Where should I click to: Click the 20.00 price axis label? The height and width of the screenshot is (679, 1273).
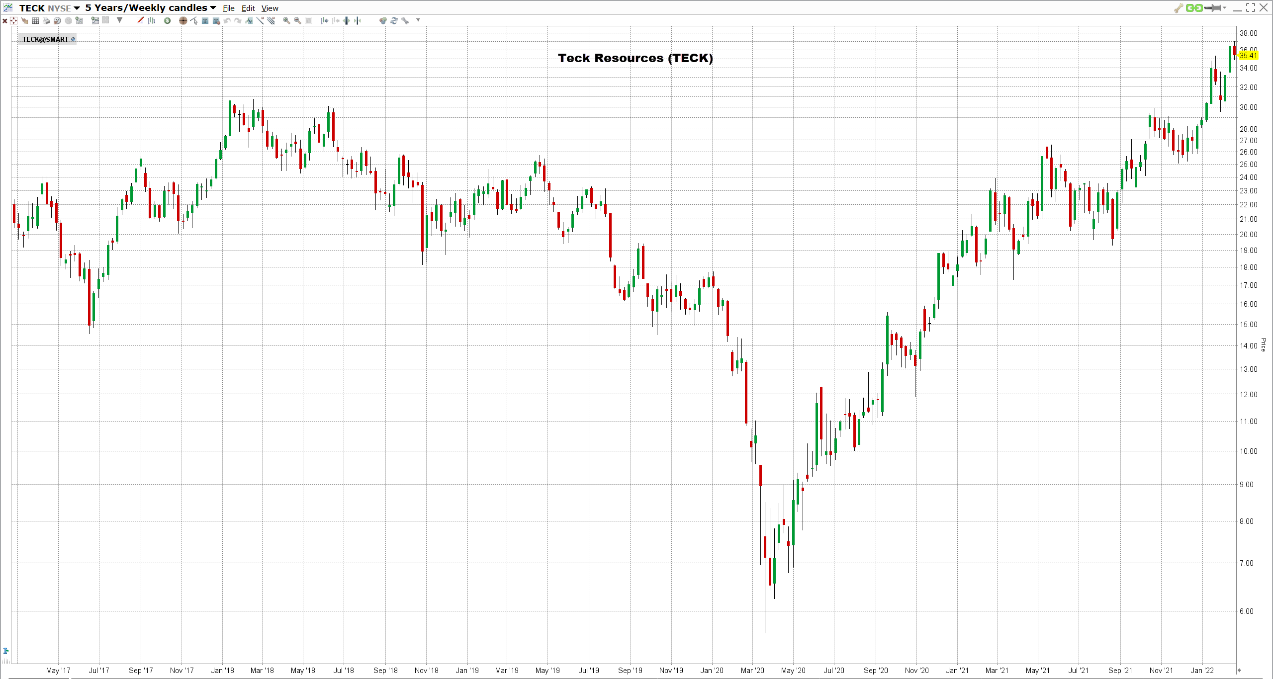[1248, 235]
